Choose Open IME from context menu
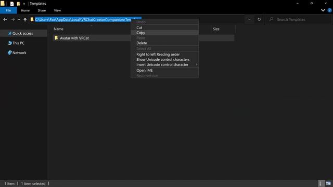 (x=164, y=70)
